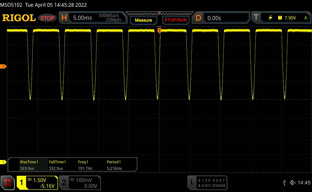312x192 pixels.
Task: Click the USB connection status icon
Action: coord(284,183)
